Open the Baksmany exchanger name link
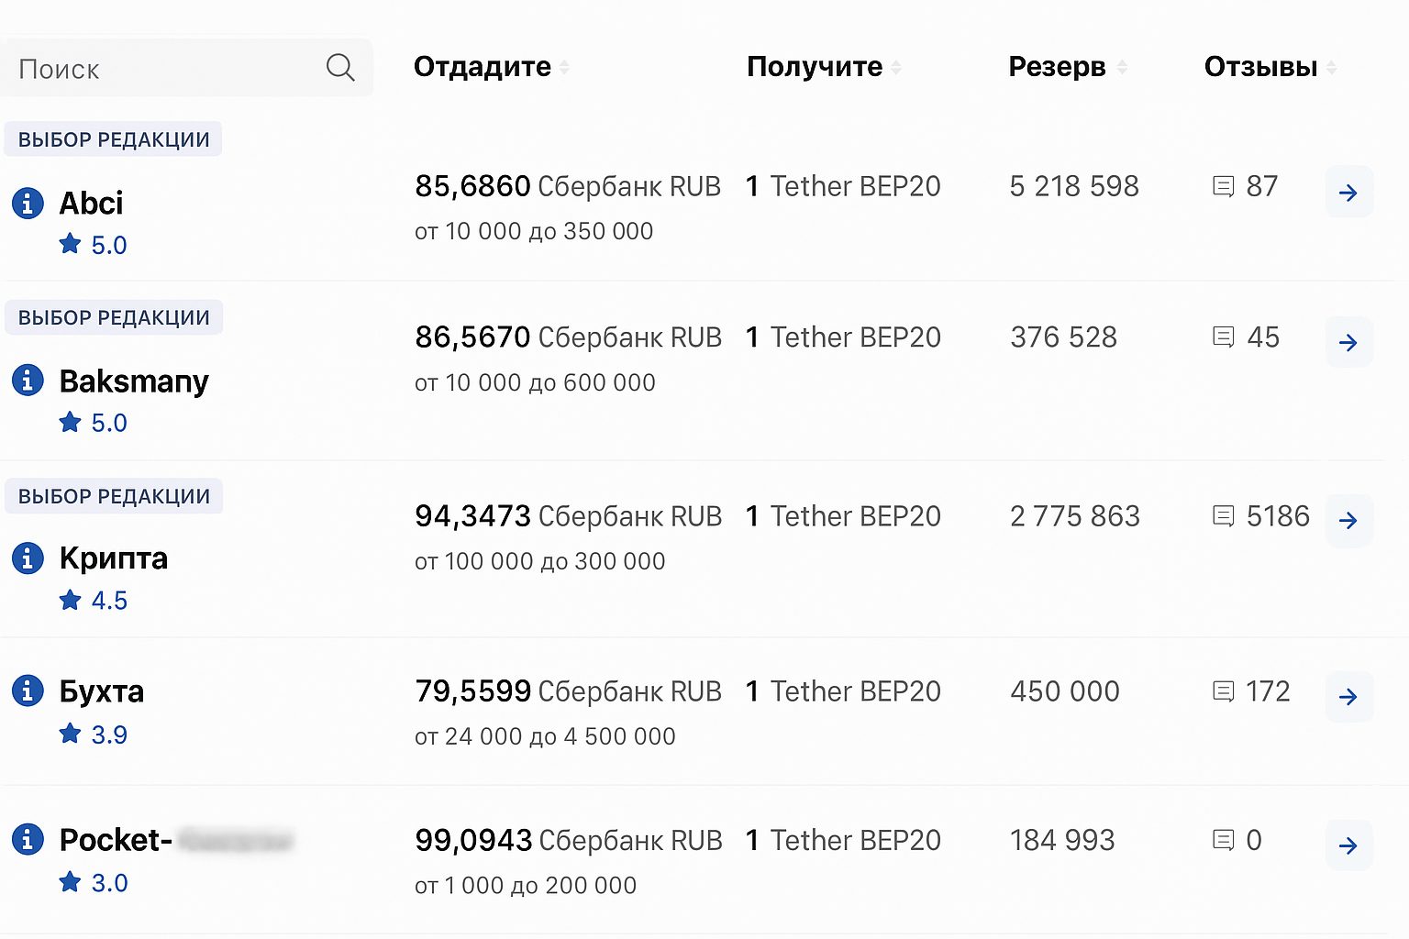Viewport: 1409px width, 939px height. pyautogui.click(x=134, y=381)
